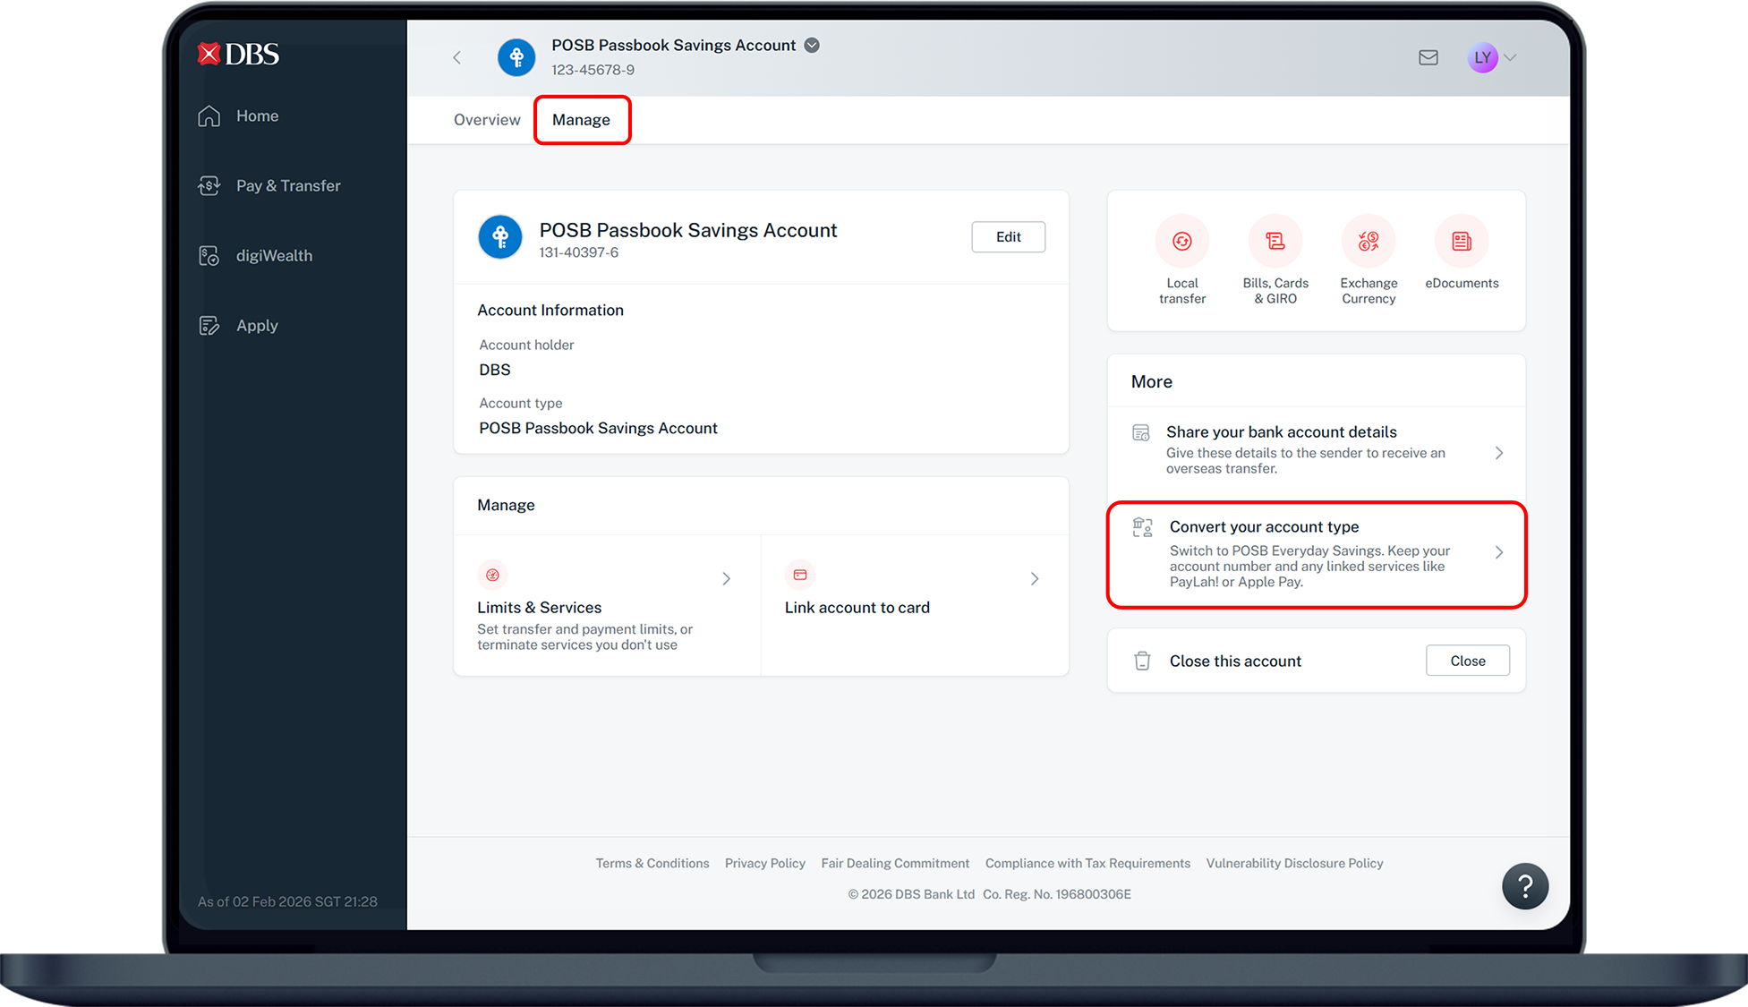Open Pay & Transfer in sidebar
Screen dimensions: 1748x1007
point(287,186)
